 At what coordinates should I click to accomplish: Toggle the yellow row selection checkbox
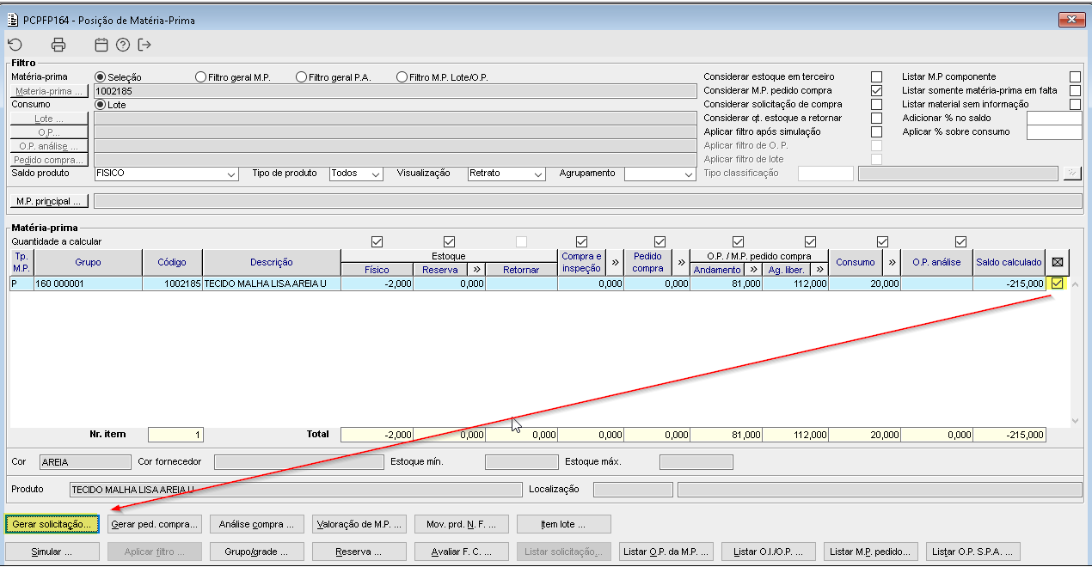click(x=1058, y=283)
